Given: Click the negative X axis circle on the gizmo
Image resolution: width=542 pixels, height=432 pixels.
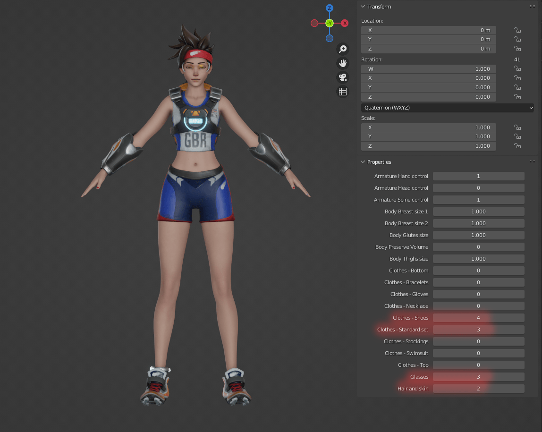Looking at the screenshot, I should 314,23.
